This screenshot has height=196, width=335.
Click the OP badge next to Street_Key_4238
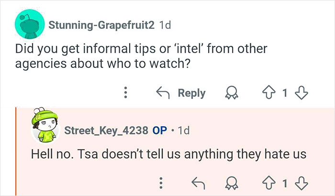coord(159,131)
